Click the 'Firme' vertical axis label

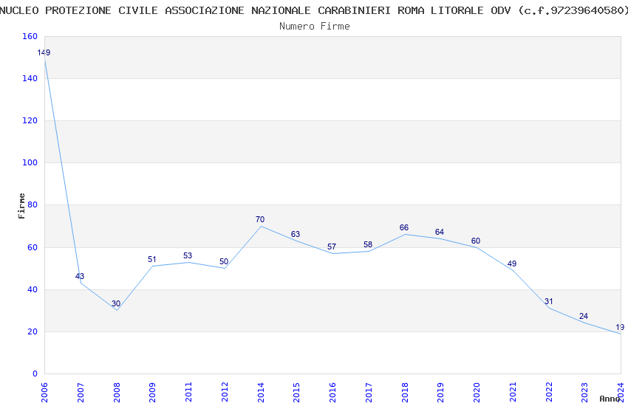(21, 206)
